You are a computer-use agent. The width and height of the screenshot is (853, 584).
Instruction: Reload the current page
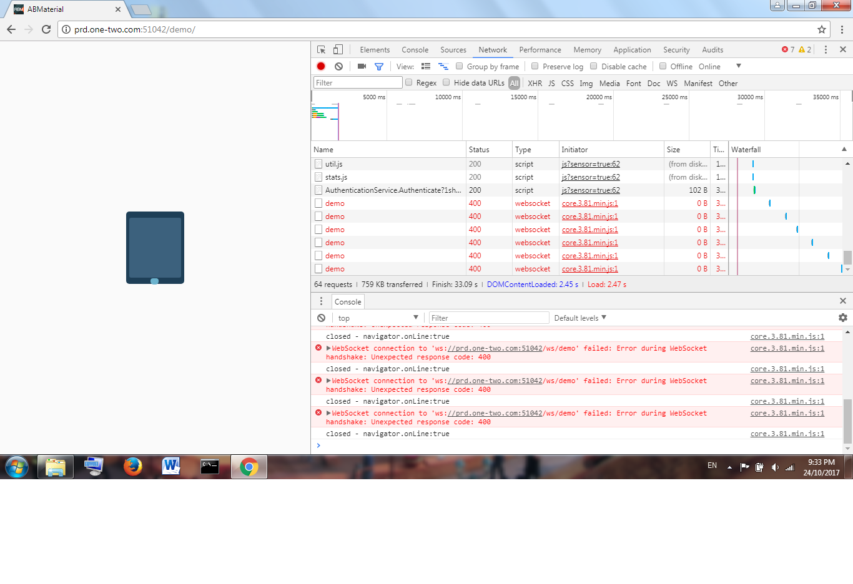(x=46, y=29)
